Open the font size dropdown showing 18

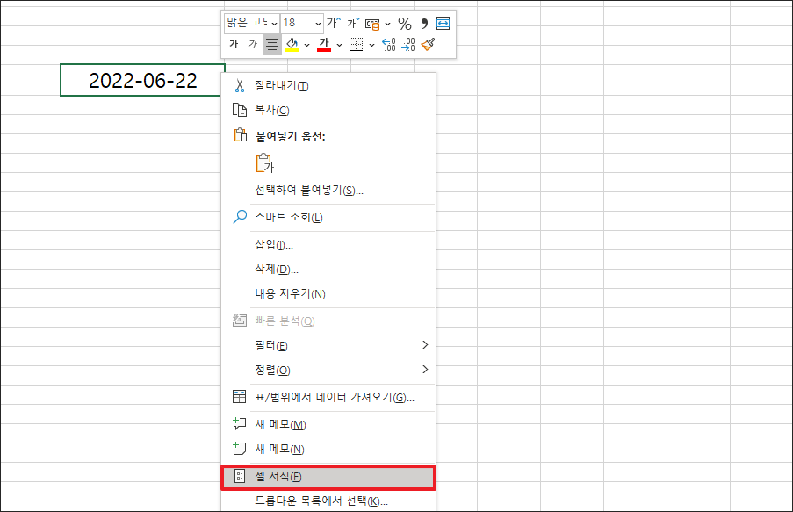[318, 24]
